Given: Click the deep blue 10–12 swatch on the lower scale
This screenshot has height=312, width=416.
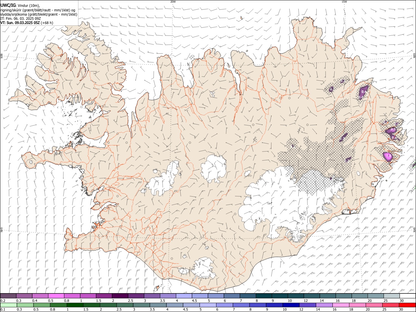Looking at the screenshot, I should [x=291, y=305].
